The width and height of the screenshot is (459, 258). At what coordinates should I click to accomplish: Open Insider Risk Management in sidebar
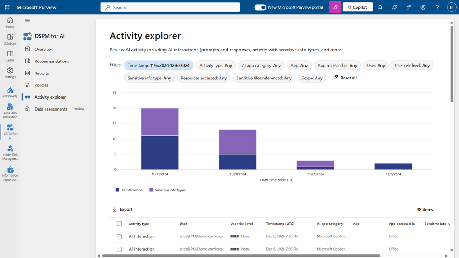point(10,152)
